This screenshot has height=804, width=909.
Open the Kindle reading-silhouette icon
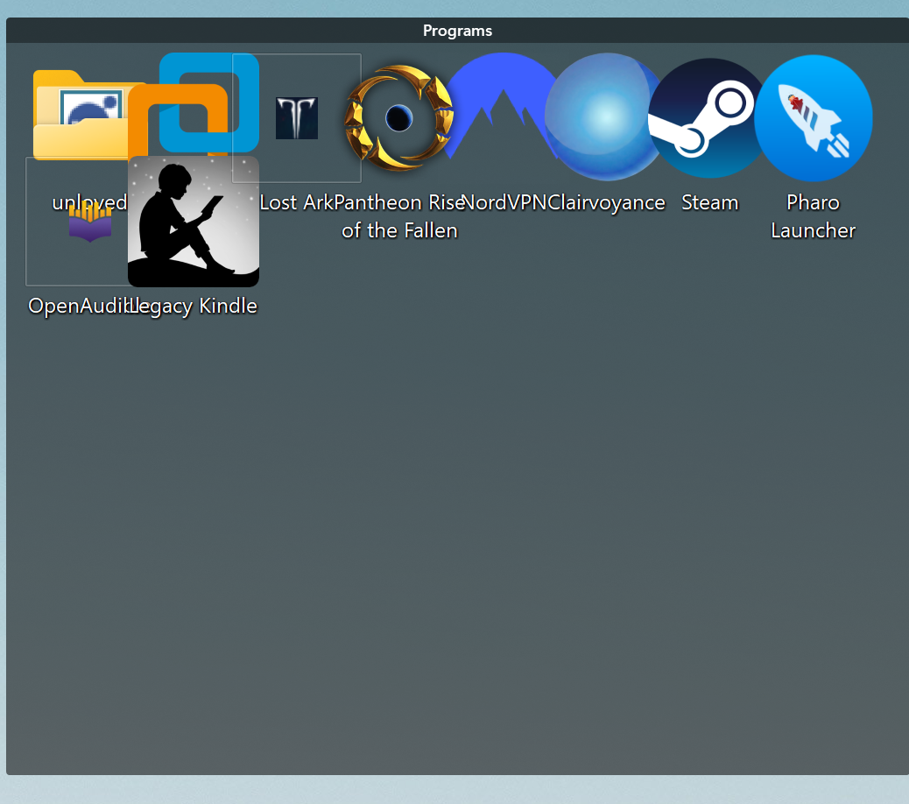pos(194,222)
